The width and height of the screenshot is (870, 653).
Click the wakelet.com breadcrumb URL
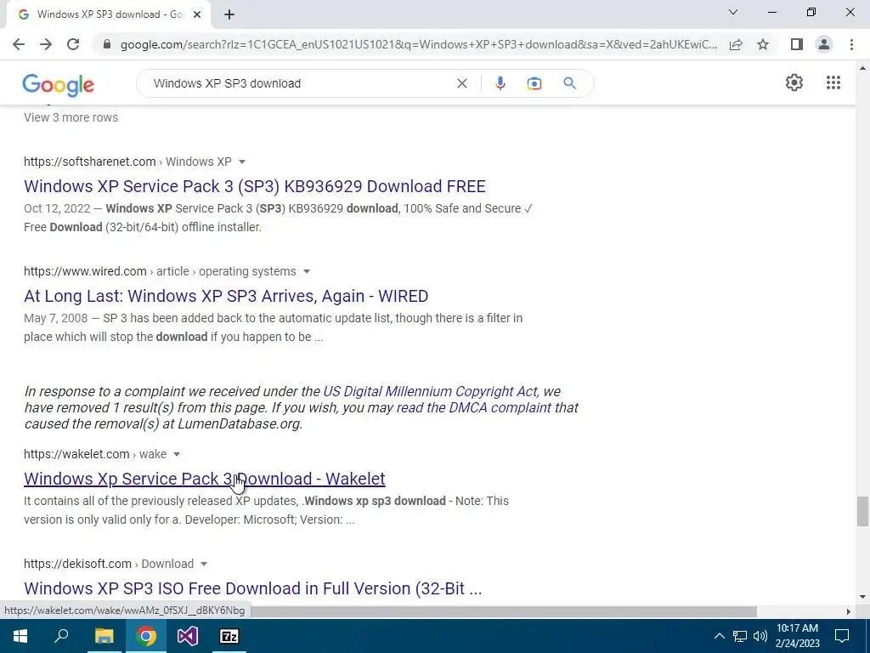[x=95, y=454]
